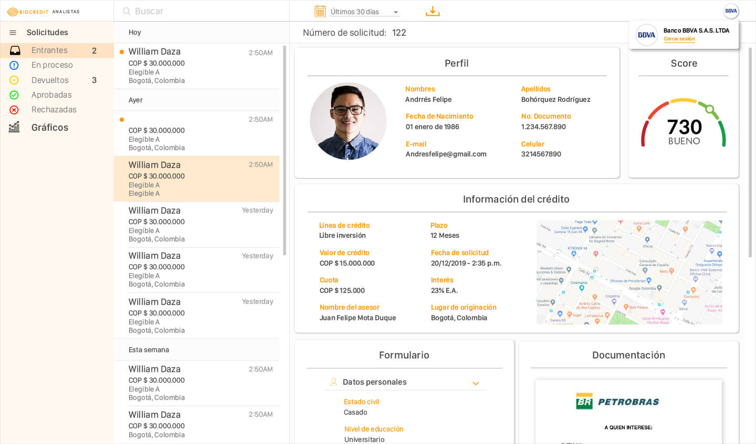Open the Últimos 30 días dropdown

364,12
